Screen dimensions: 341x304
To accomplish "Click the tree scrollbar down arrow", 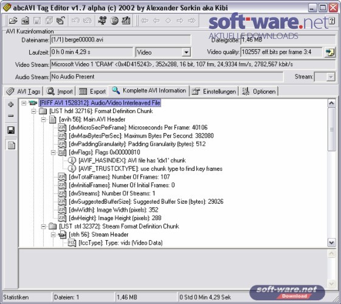I will [x=331, y=243].
